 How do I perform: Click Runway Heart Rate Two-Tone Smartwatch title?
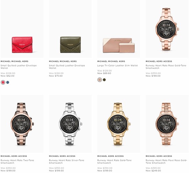18,162
